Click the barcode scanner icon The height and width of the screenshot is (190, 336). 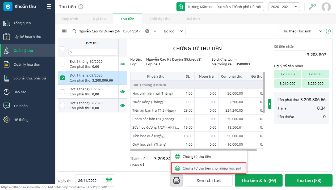[x=64, y=31]
